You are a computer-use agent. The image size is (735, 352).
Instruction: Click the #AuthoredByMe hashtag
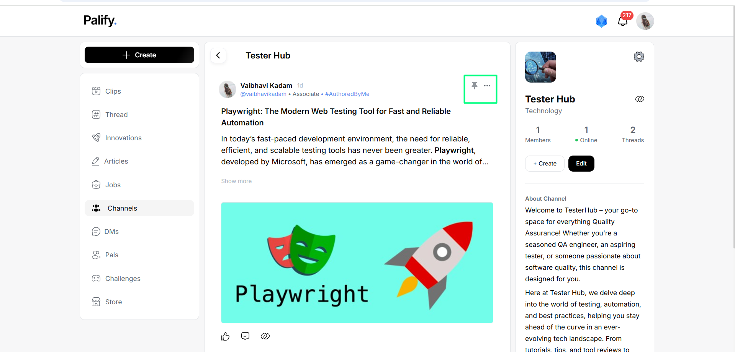[347, 94]
